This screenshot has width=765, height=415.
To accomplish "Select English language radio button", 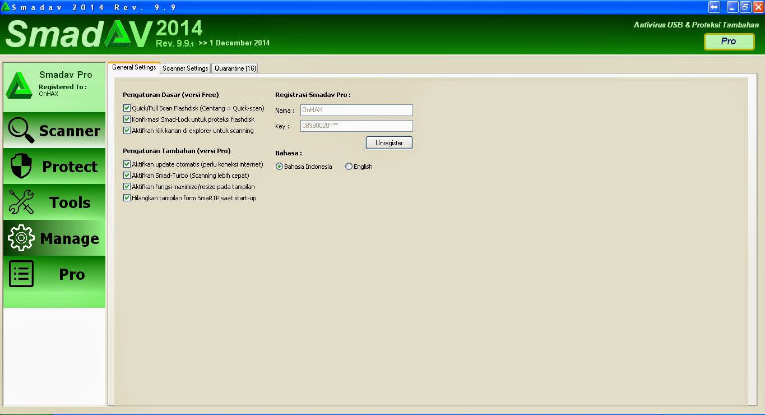I will pos(349,167).
